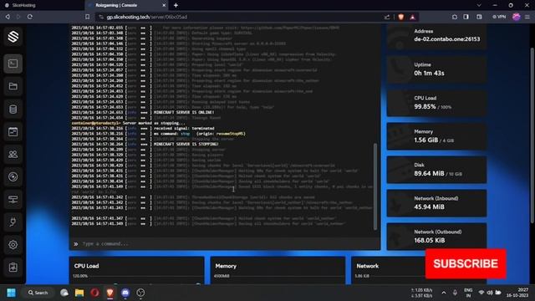Open the Network sidebar icon
This screenshot has width=535, height=301.
[x=13, y=199]
